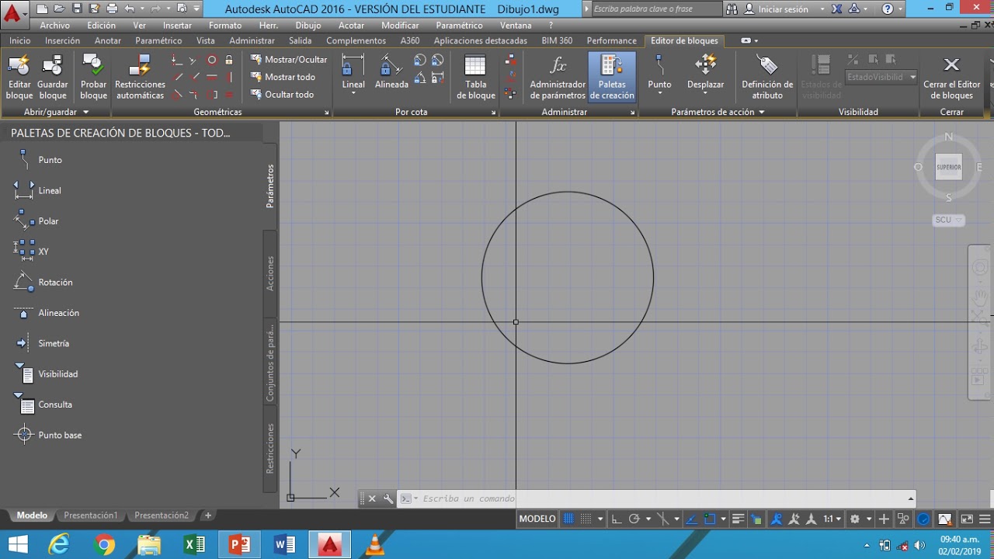Toggle ortho mode in status bar
The width and height of the screenshot is (994, 559).
click(616, 519)
